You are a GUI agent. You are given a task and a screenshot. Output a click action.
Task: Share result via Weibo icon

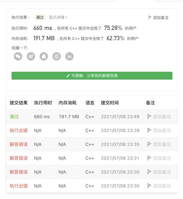click(x=31, y=57)
